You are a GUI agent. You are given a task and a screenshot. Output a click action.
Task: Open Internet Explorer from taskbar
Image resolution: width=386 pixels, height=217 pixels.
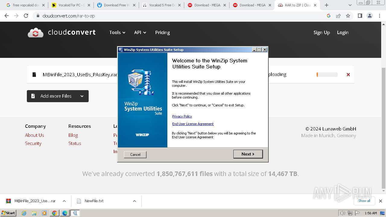24,213
